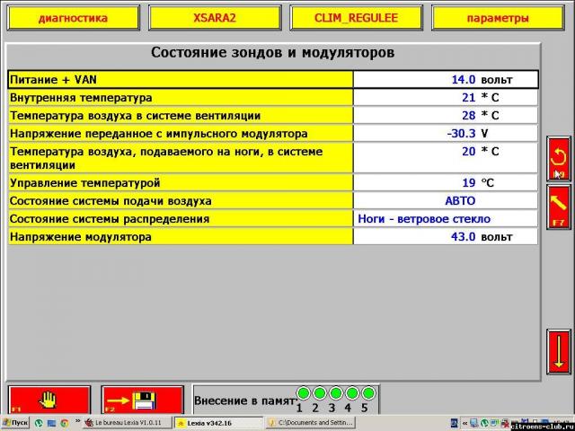Click the XSARA2 vehicle button
This screenshot has width=575, height=431.
[x=215, y=18]
